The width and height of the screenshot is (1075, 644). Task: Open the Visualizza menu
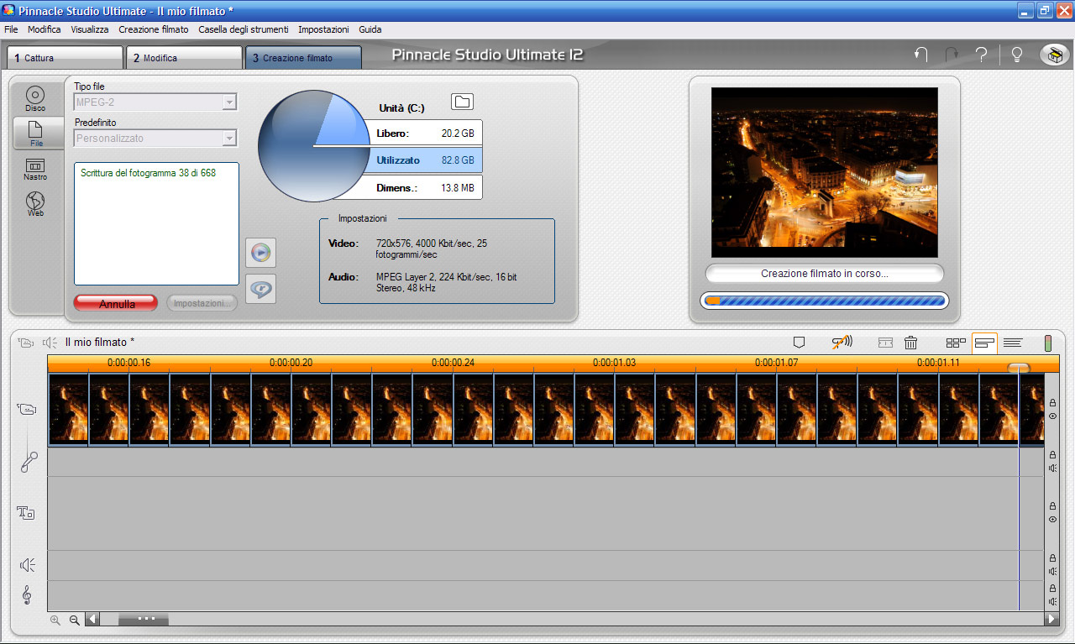pyautogui.click(x=90, y=29)
